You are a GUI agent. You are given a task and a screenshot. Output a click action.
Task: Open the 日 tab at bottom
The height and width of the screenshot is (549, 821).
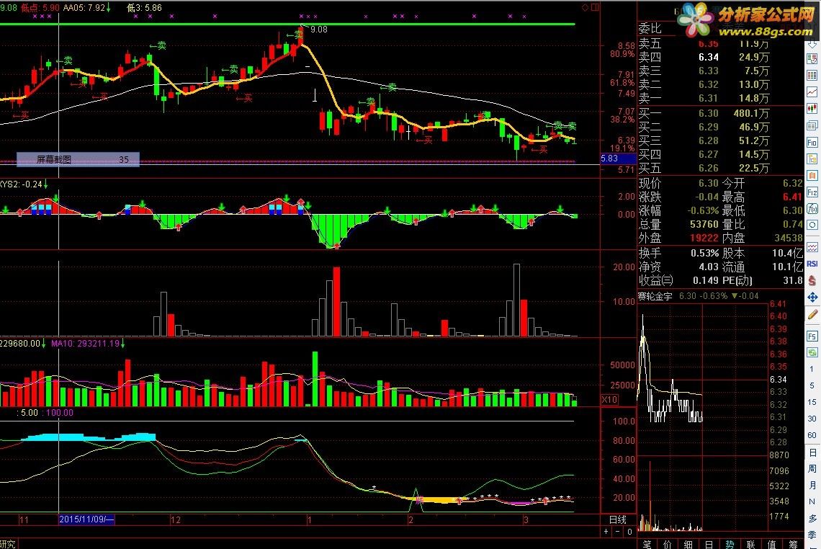coord(709,544)
